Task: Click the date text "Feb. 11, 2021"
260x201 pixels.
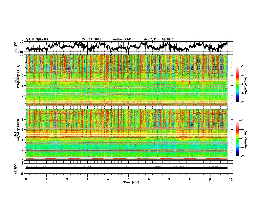Action: [x=92, y=39]
